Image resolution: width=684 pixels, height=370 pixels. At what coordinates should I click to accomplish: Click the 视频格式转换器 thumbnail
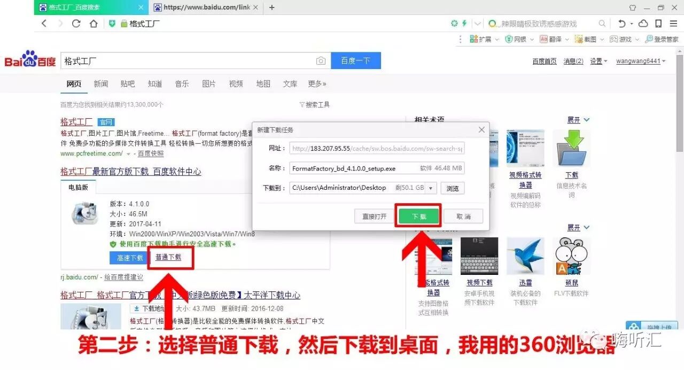tap(525, 148)
